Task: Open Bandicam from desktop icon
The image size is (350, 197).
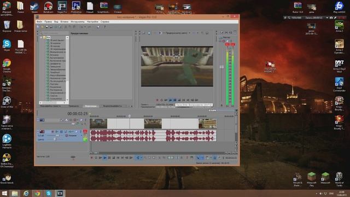Action: click(x=48, y=7)
